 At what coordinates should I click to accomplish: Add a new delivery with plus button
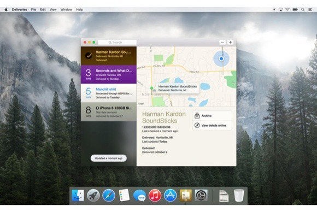point(230,42)
